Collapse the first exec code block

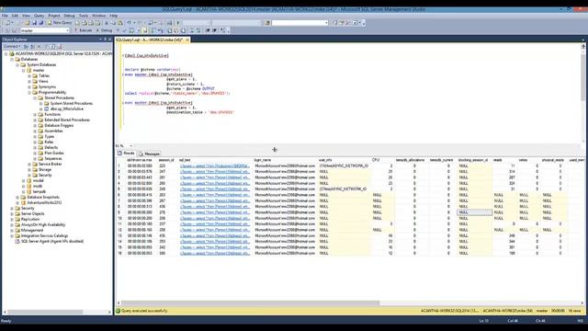[122, 74]
